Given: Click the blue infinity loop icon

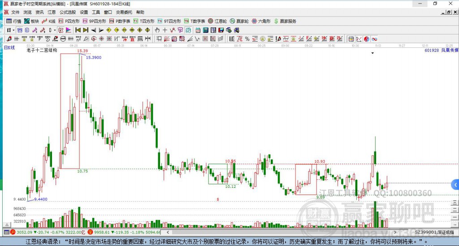Looking at the screenshot, I should coord(374,39).
